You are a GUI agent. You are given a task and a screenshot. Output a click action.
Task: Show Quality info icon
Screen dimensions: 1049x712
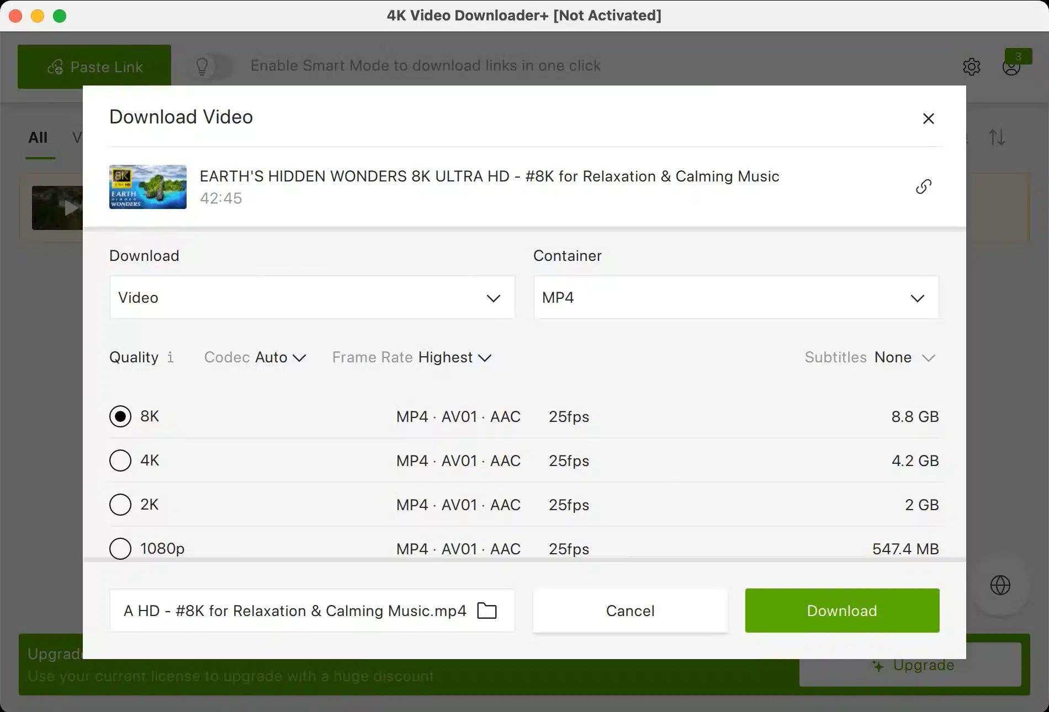tap(171, 357)
